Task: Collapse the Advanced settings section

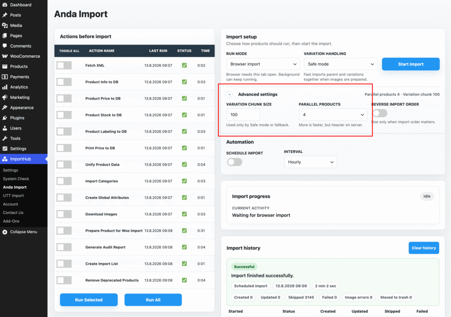Action: point(229,94)
